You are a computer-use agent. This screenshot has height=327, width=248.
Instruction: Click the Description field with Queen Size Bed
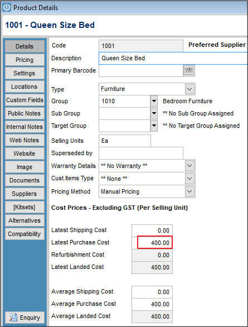(173, 59)
